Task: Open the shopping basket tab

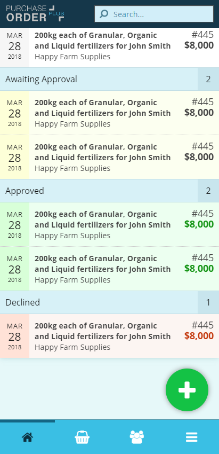Action: coord(82,437)
